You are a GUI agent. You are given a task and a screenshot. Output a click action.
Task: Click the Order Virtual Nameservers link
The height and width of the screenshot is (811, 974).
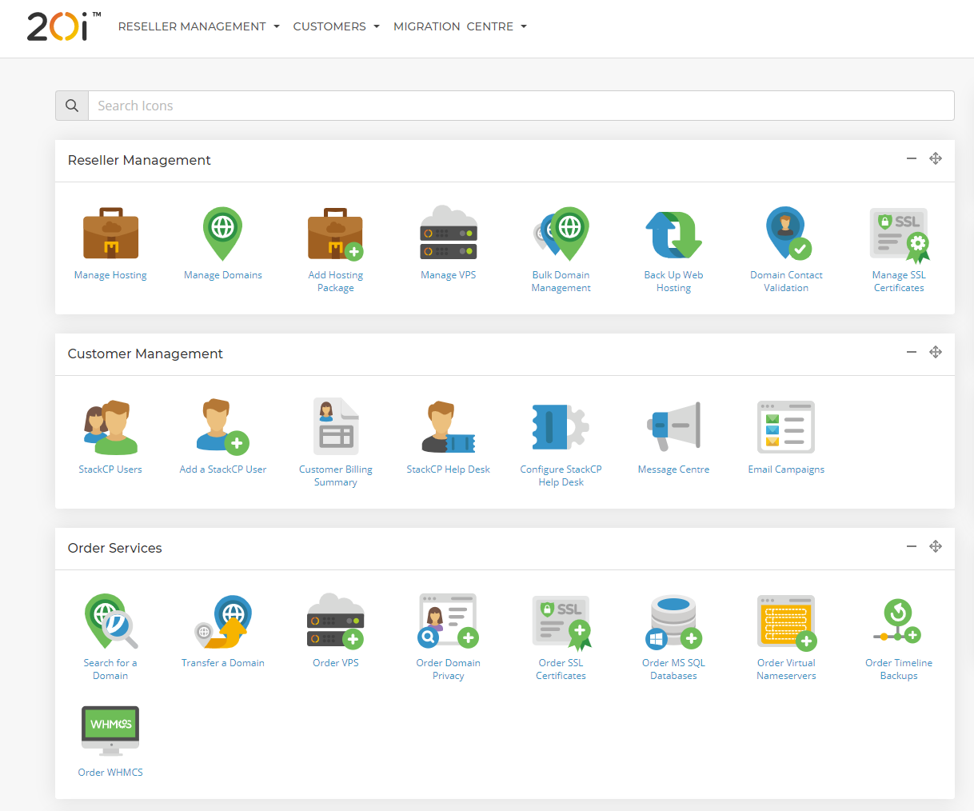pos(786,669)
